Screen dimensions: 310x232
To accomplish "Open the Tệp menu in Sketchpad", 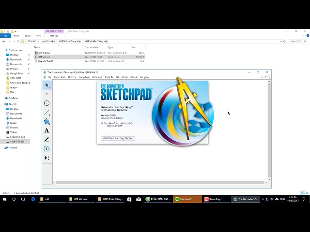I will pos(49,77).
